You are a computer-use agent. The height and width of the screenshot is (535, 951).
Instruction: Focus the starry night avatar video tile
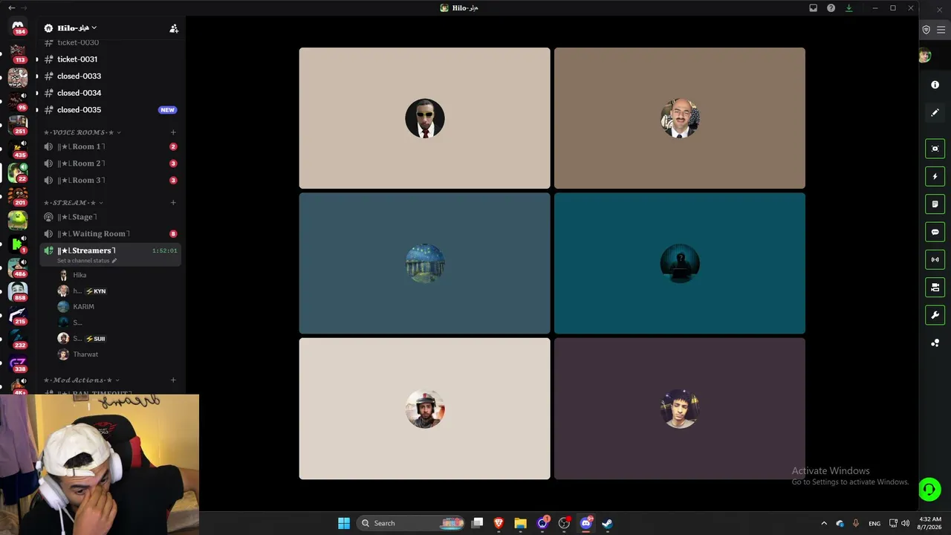[x=425, y=263]
